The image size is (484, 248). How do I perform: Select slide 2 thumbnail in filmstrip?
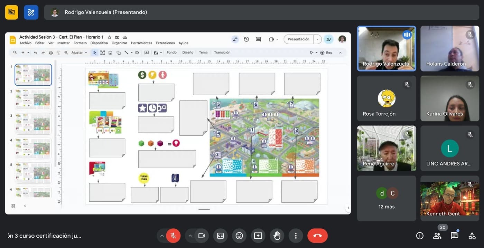pos(33,99)
